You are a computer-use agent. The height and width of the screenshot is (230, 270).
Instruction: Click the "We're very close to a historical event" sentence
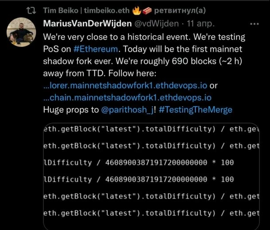pos(117,37)
